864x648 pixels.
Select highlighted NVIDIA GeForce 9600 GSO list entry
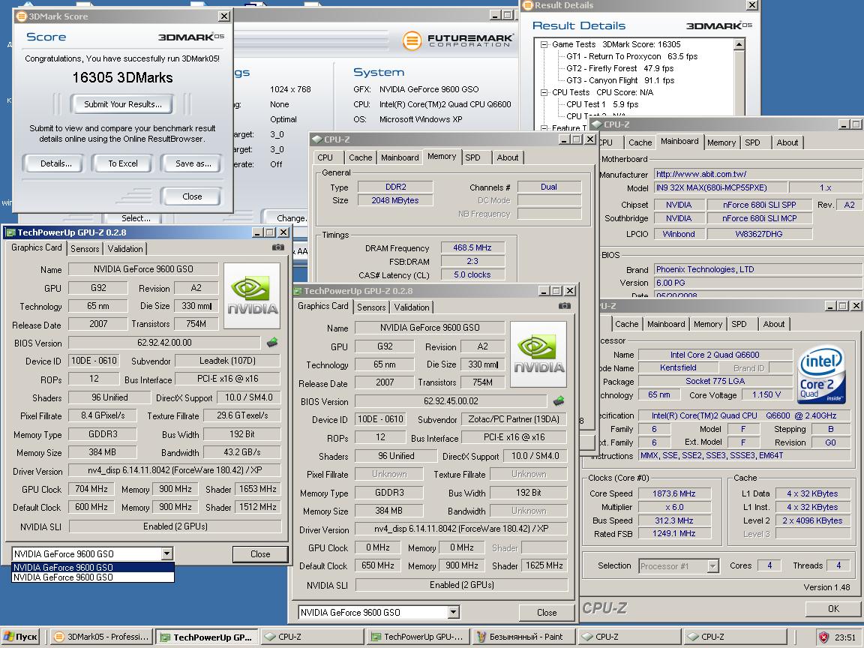coord(92,567)
